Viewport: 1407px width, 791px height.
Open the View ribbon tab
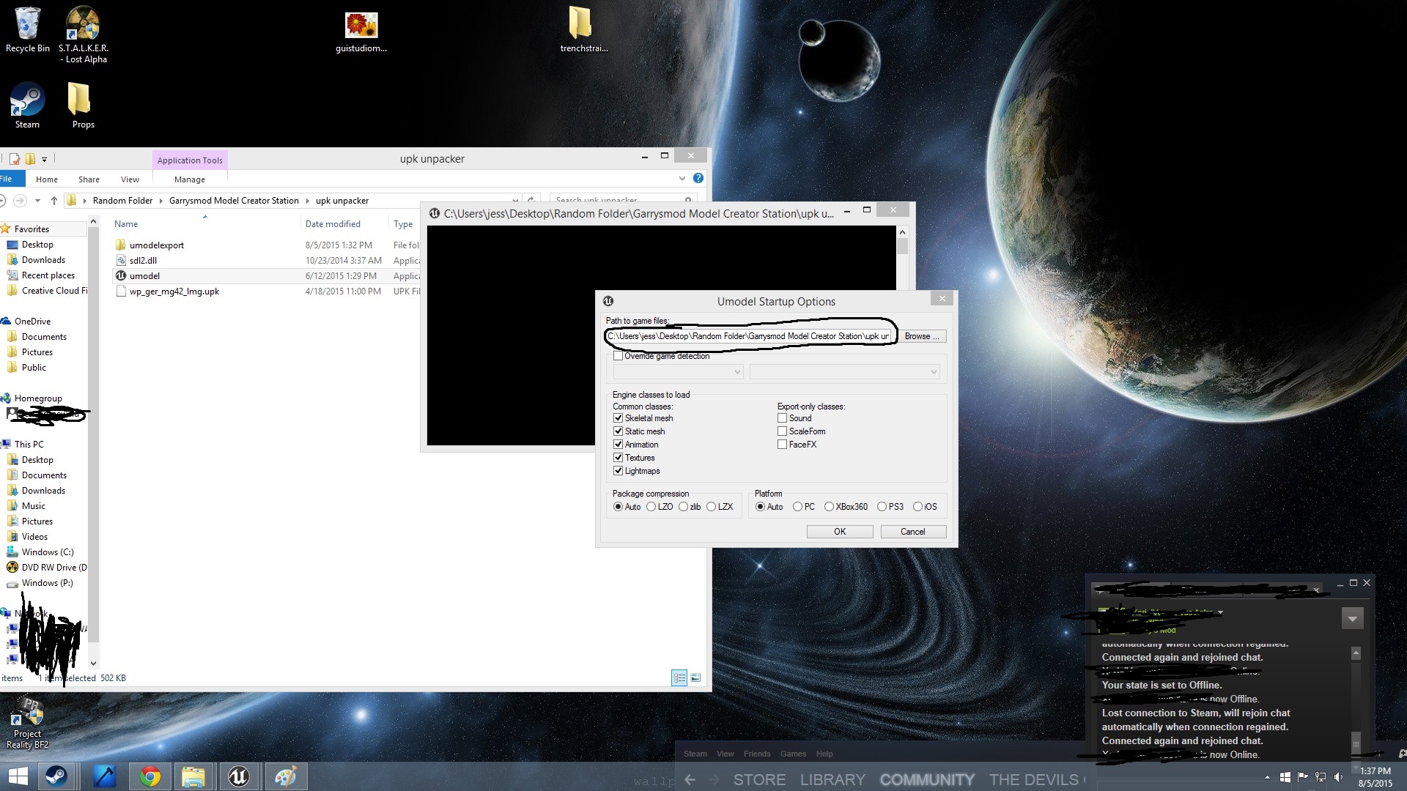click(x=130, y=179)
